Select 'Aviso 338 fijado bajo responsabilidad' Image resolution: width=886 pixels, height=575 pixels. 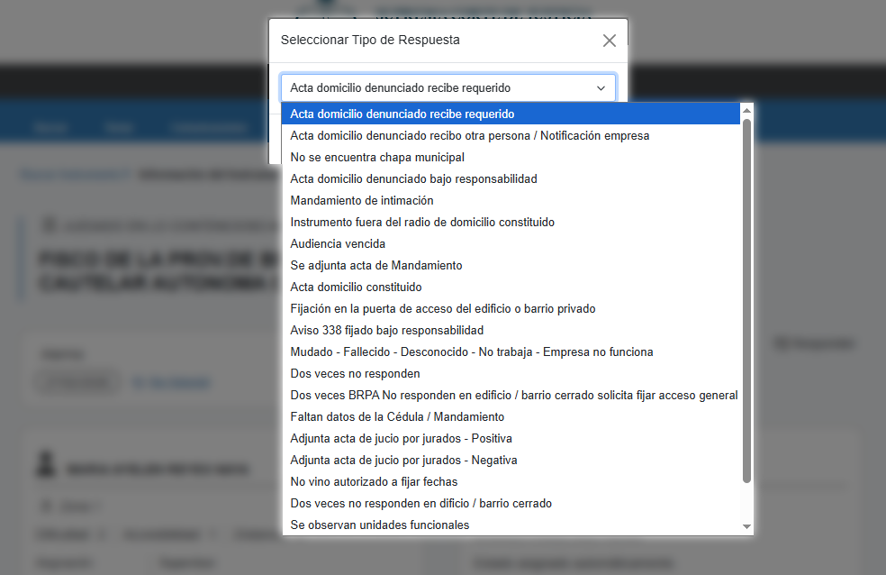(x=387, y=331)
